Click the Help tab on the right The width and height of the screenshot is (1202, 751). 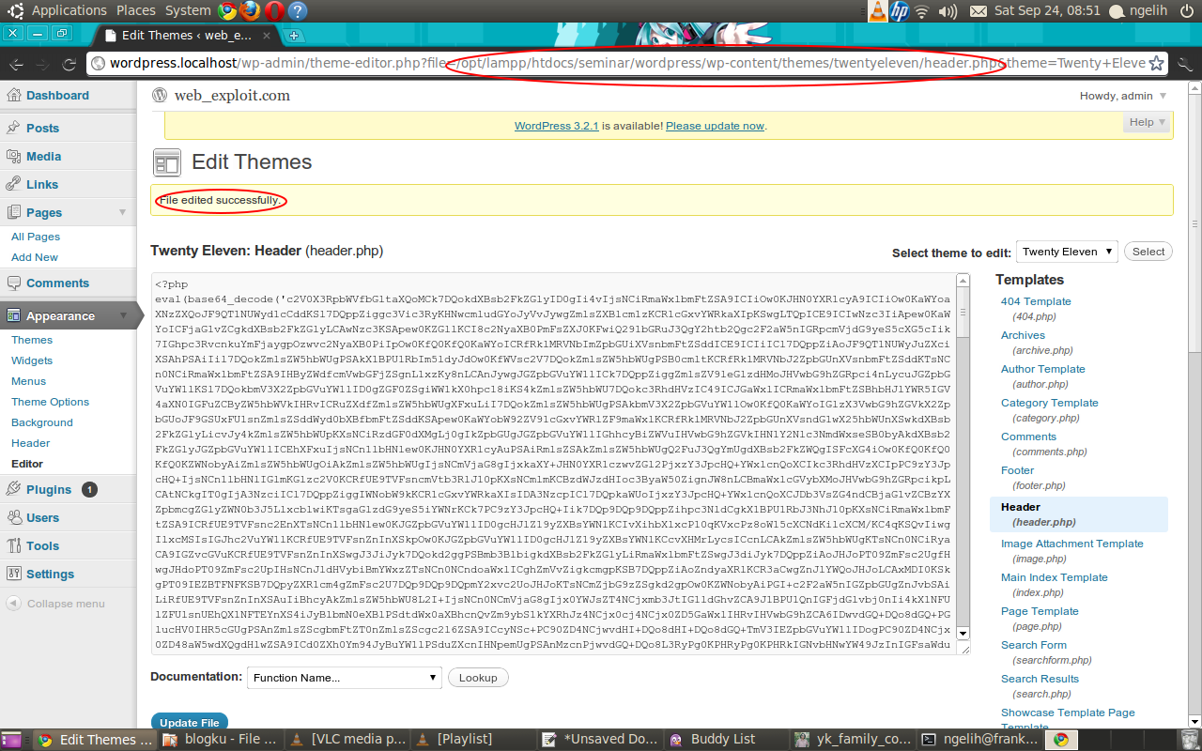click(1146, 122)
